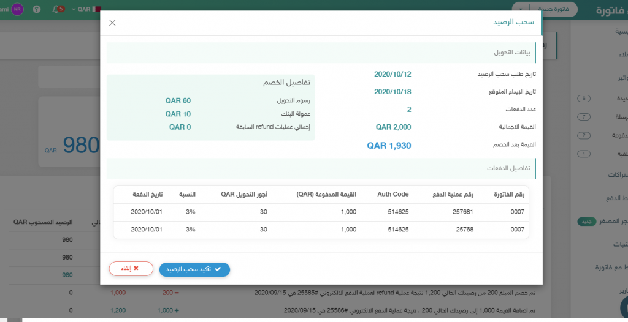Click green 980 value in background table
Image resolution: width=628 pixels, height=322 pixels.
tap(67, 275)
